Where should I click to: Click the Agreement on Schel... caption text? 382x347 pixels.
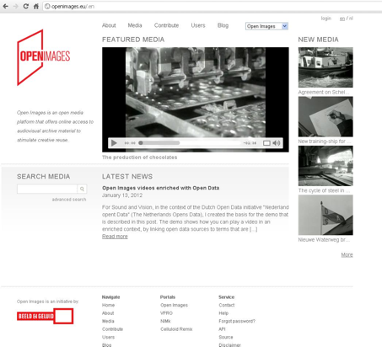pos(324,92)
